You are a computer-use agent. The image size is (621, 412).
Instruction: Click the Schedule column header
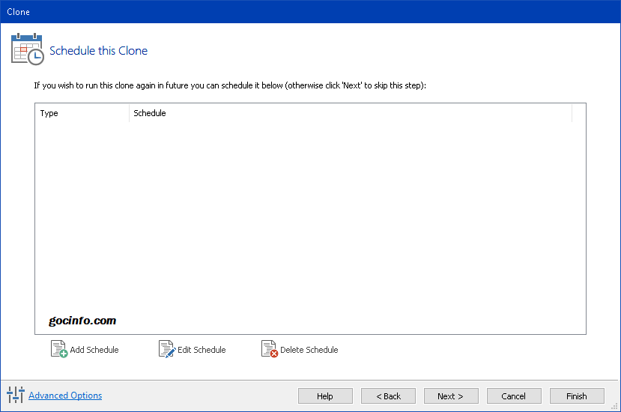(350, 113)
